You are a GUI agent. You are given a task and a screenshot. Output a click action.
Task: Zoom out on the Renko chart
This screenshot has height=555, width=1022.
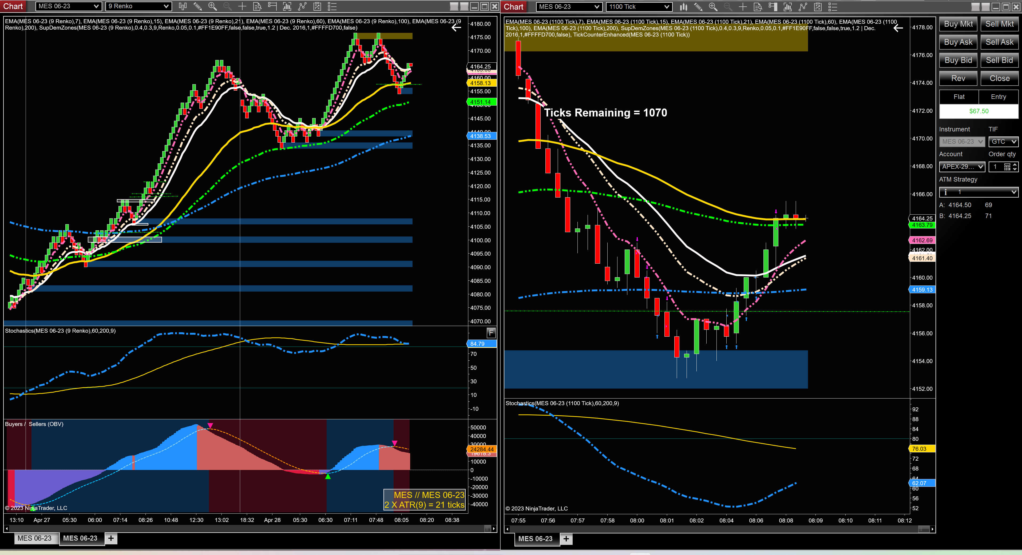(227, 6)
